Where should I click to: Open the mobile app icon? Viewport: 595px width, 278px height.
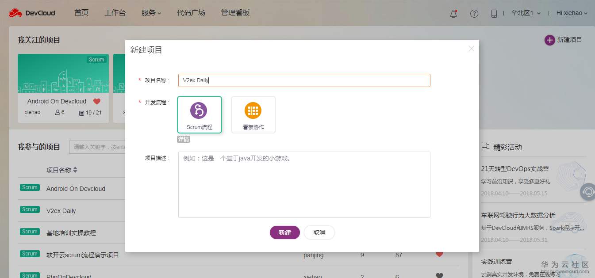(x=493, y=14)
